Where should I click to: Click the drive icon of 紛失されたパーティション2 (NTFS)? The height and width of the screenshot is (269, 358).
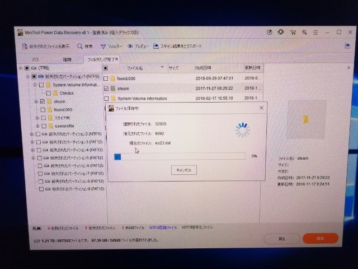(x=45, y=134)
